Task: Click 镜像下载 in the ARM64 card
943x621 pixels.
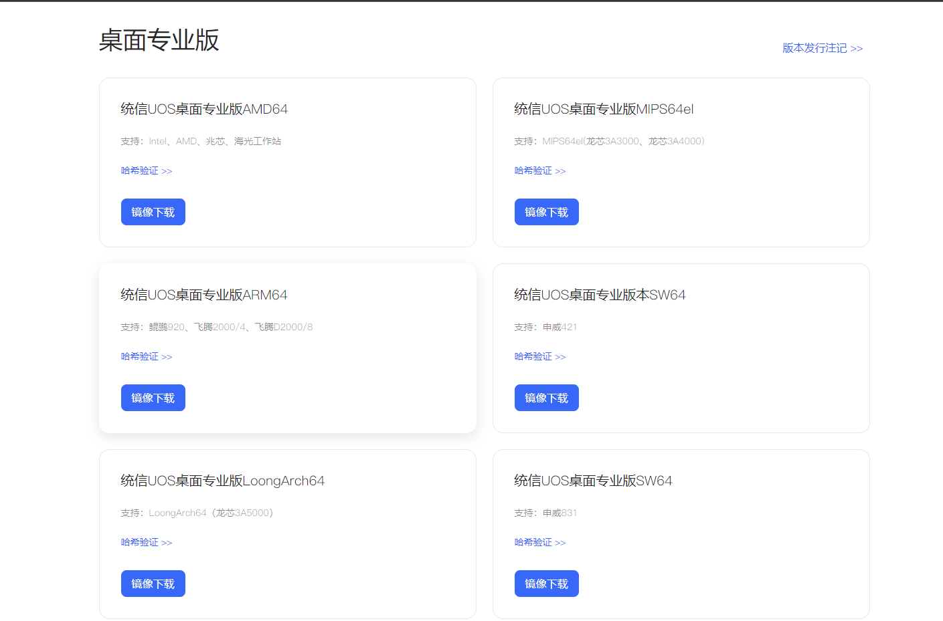Action: click(x=153, y=398)
